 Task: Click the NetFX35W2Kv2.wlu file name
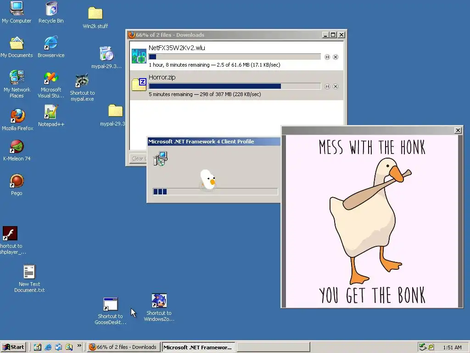(x=177, y=48)
